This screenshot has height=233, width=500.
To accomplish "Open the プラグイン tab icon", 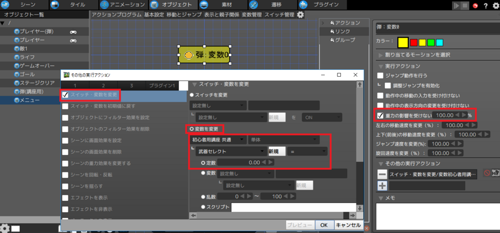I will tap(303, 5).
